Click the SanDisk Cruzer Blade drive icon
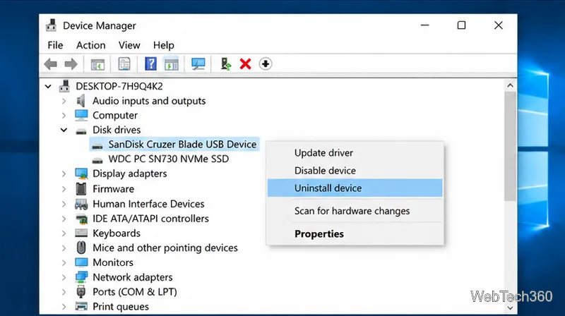Image resolution: width=565 pixels, height=316 pixels. (97, 146)
